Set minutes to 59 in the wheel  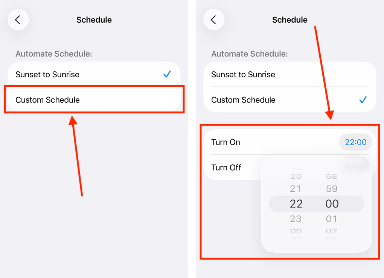click(332, 189)
